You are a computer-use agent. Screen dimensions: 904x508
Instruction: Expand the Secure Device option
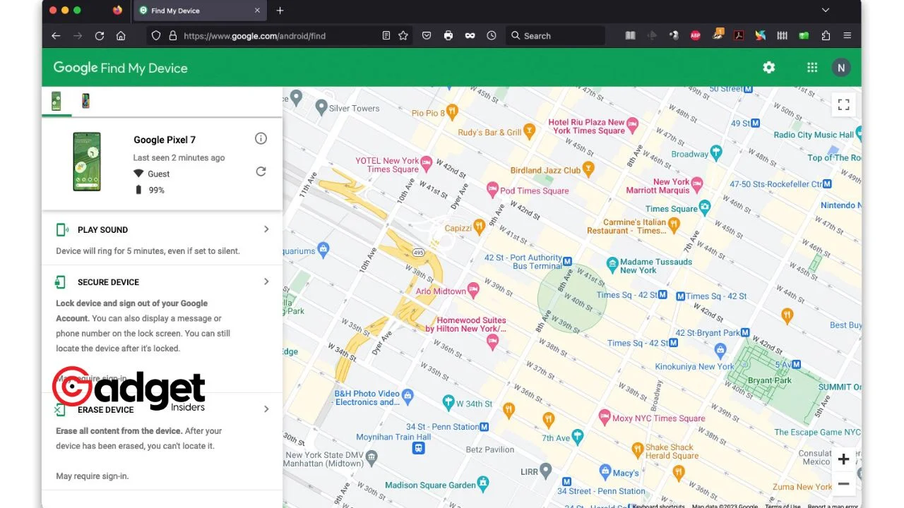coord(266,282)
